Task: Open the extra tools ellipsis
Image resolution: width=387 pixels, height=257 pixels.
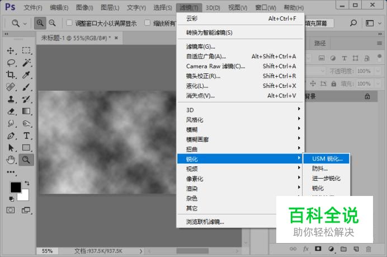Action: click(x=11, y=172)
